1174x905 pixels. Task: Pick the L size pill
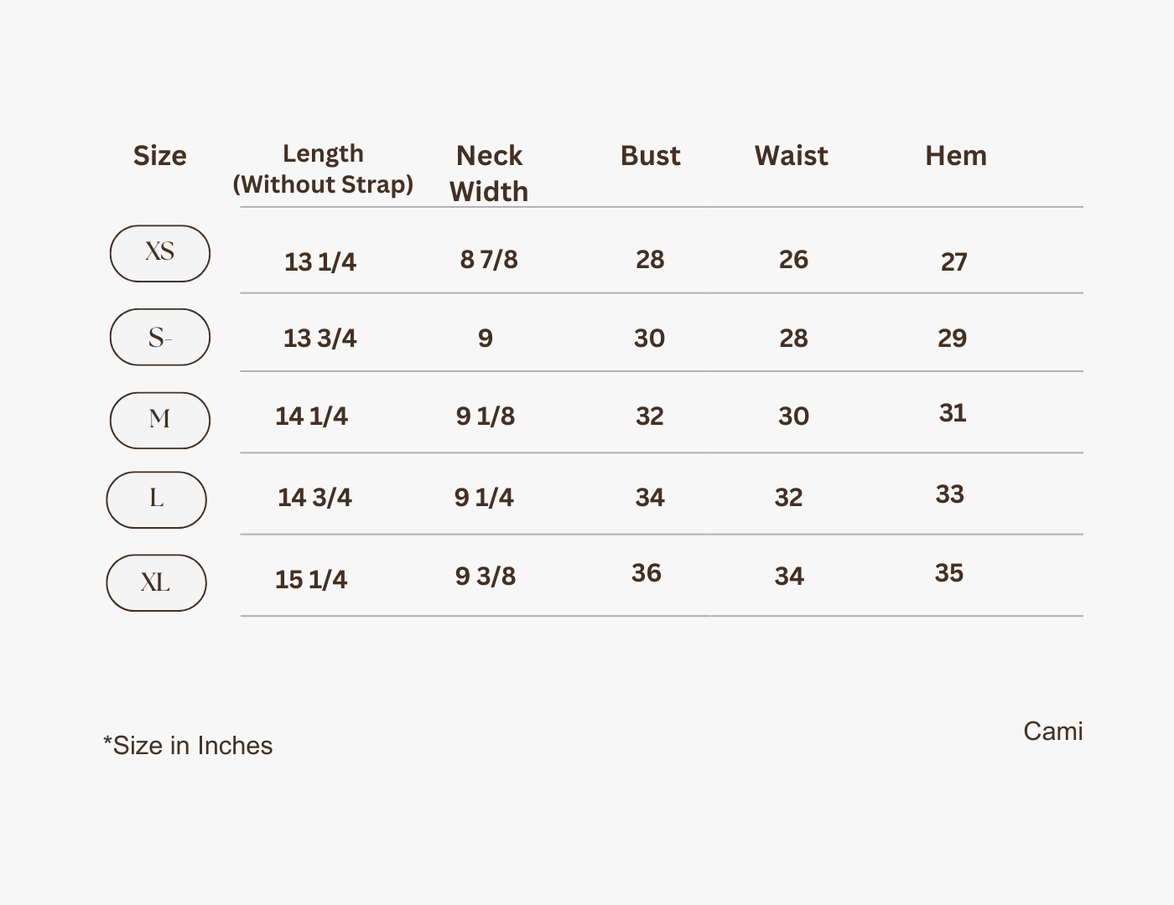pos(157,500)
